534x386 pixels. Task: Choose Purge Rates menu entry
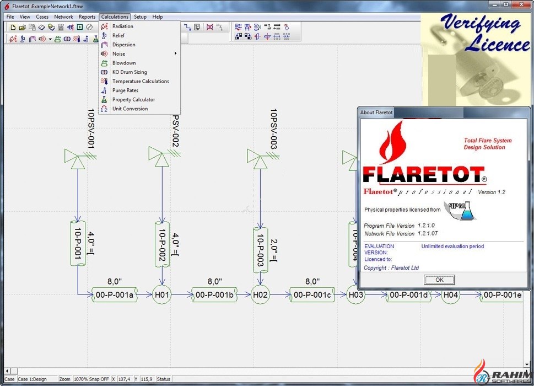(139, 90)
